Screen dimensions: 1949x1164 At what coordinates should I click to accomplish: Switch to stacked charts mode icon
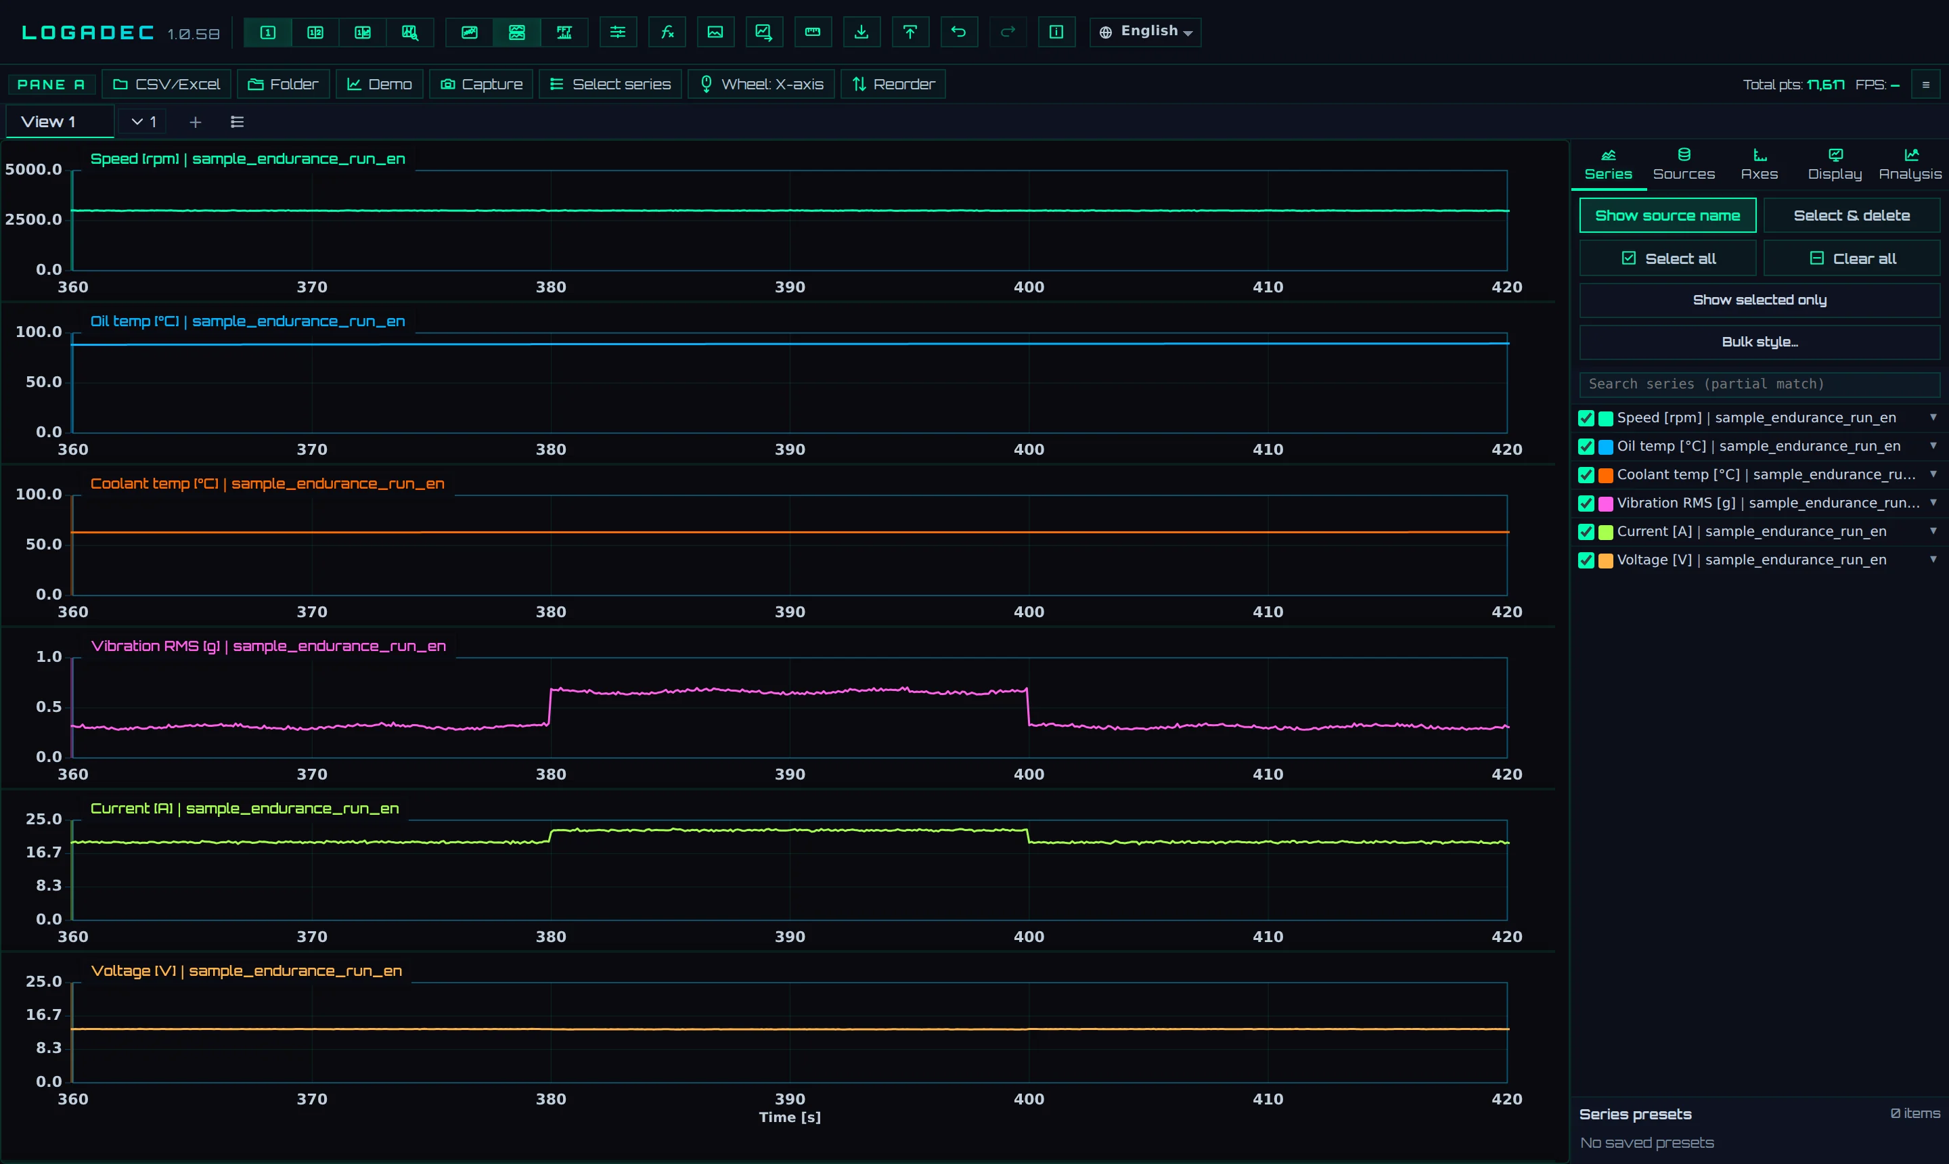(517, 32)
